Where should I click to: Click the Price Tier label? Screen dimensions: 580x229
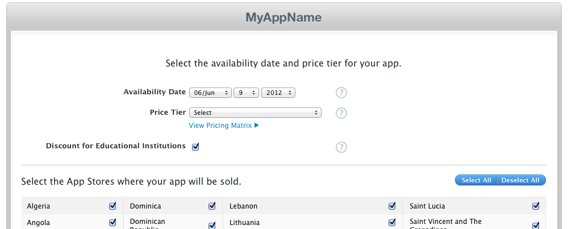point(168,112)
